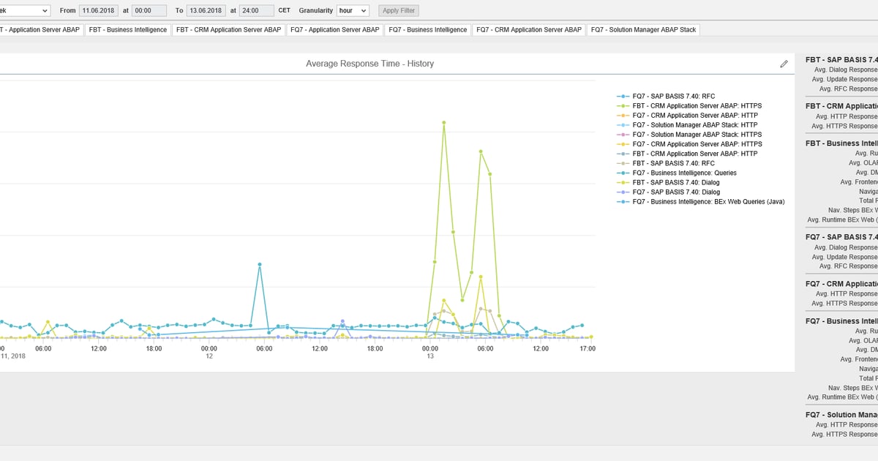Click the FQ7 - Business Intelligence: Queries legend marker

(x=623, y=172)
